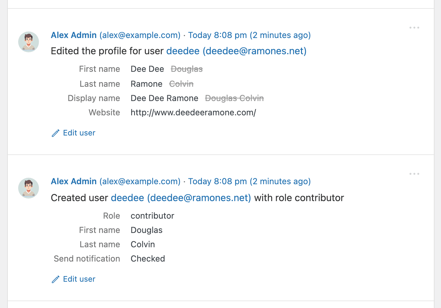Click 'Edit user' text under Website row
Image resolution: width=441 pixels, height=308 pixels.
79,133
